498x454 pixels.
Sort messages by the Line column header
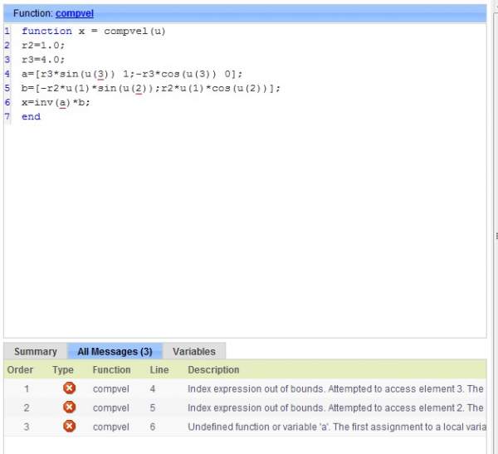[159, 370]
